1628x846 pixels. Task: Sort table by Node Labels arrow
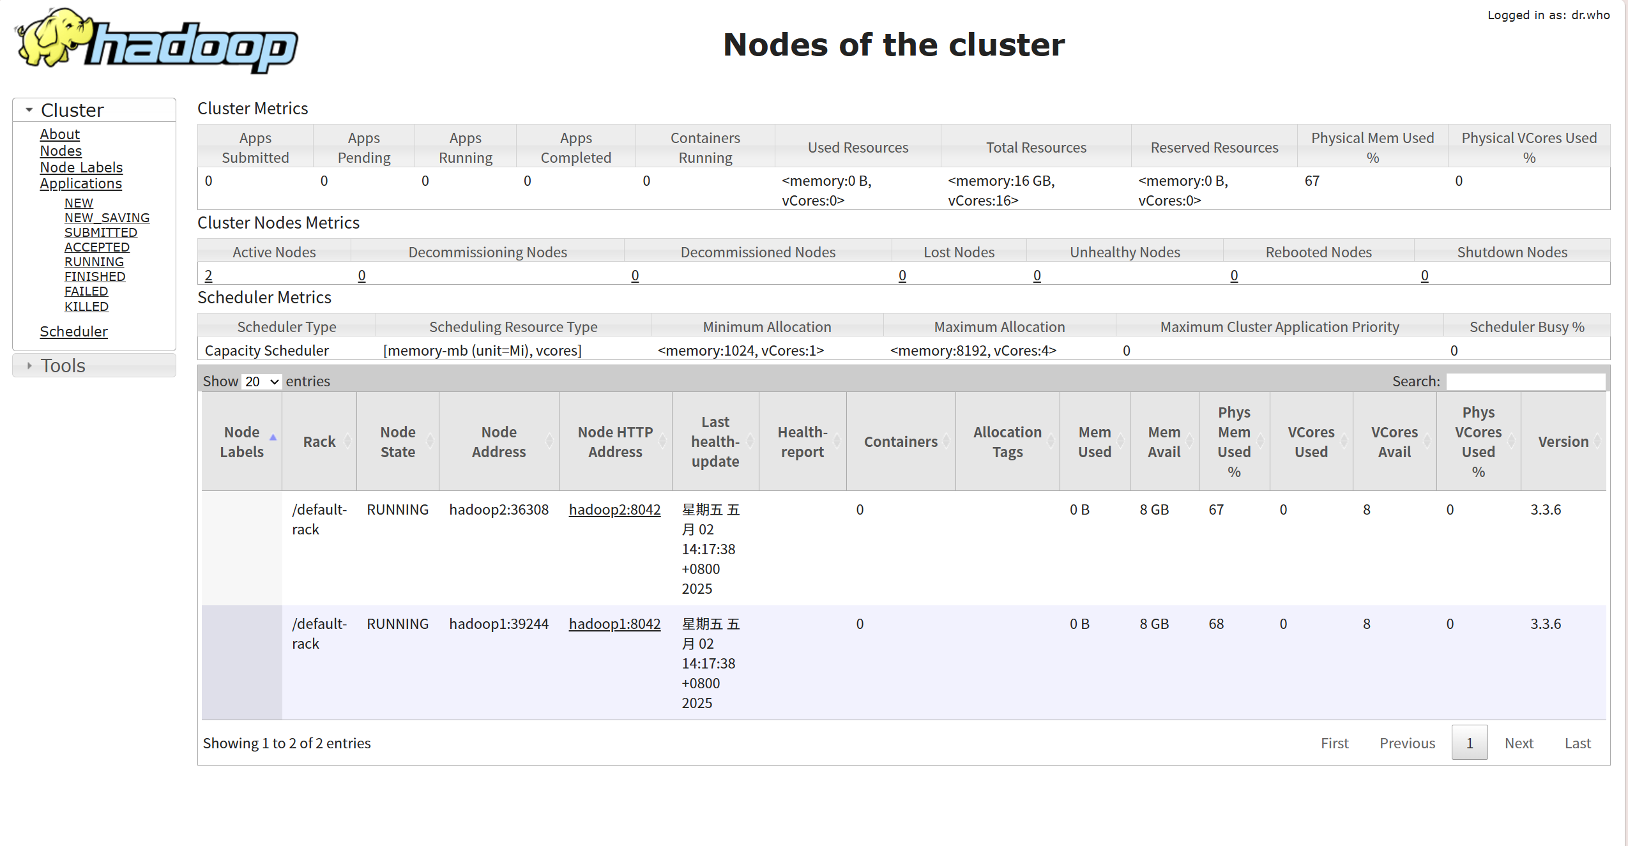[x=273, y=438]
